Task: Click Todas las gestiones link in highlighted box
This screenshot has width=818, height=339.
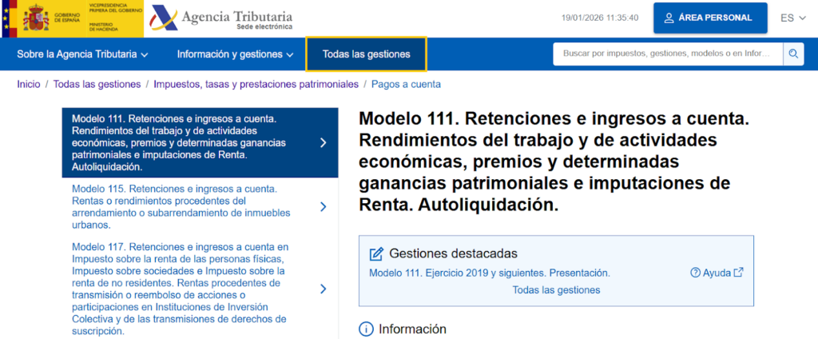Action: tap(556, 289)
